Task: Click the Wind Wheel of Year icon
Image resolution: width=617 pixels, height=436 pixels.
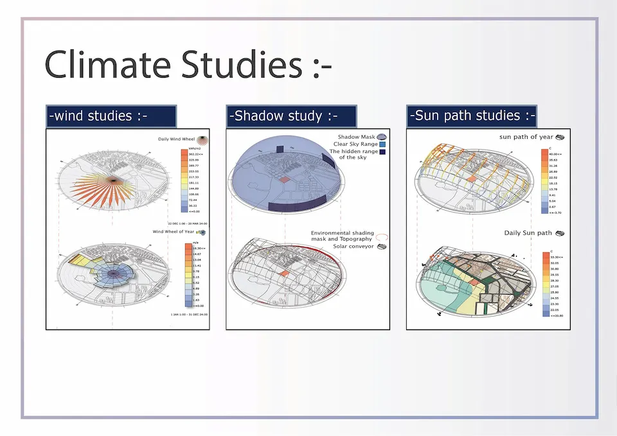Action: pos(202,232)
